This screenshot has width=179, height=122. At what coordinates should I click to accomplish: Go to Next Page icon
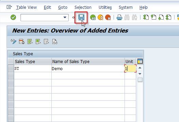[161, 17]
